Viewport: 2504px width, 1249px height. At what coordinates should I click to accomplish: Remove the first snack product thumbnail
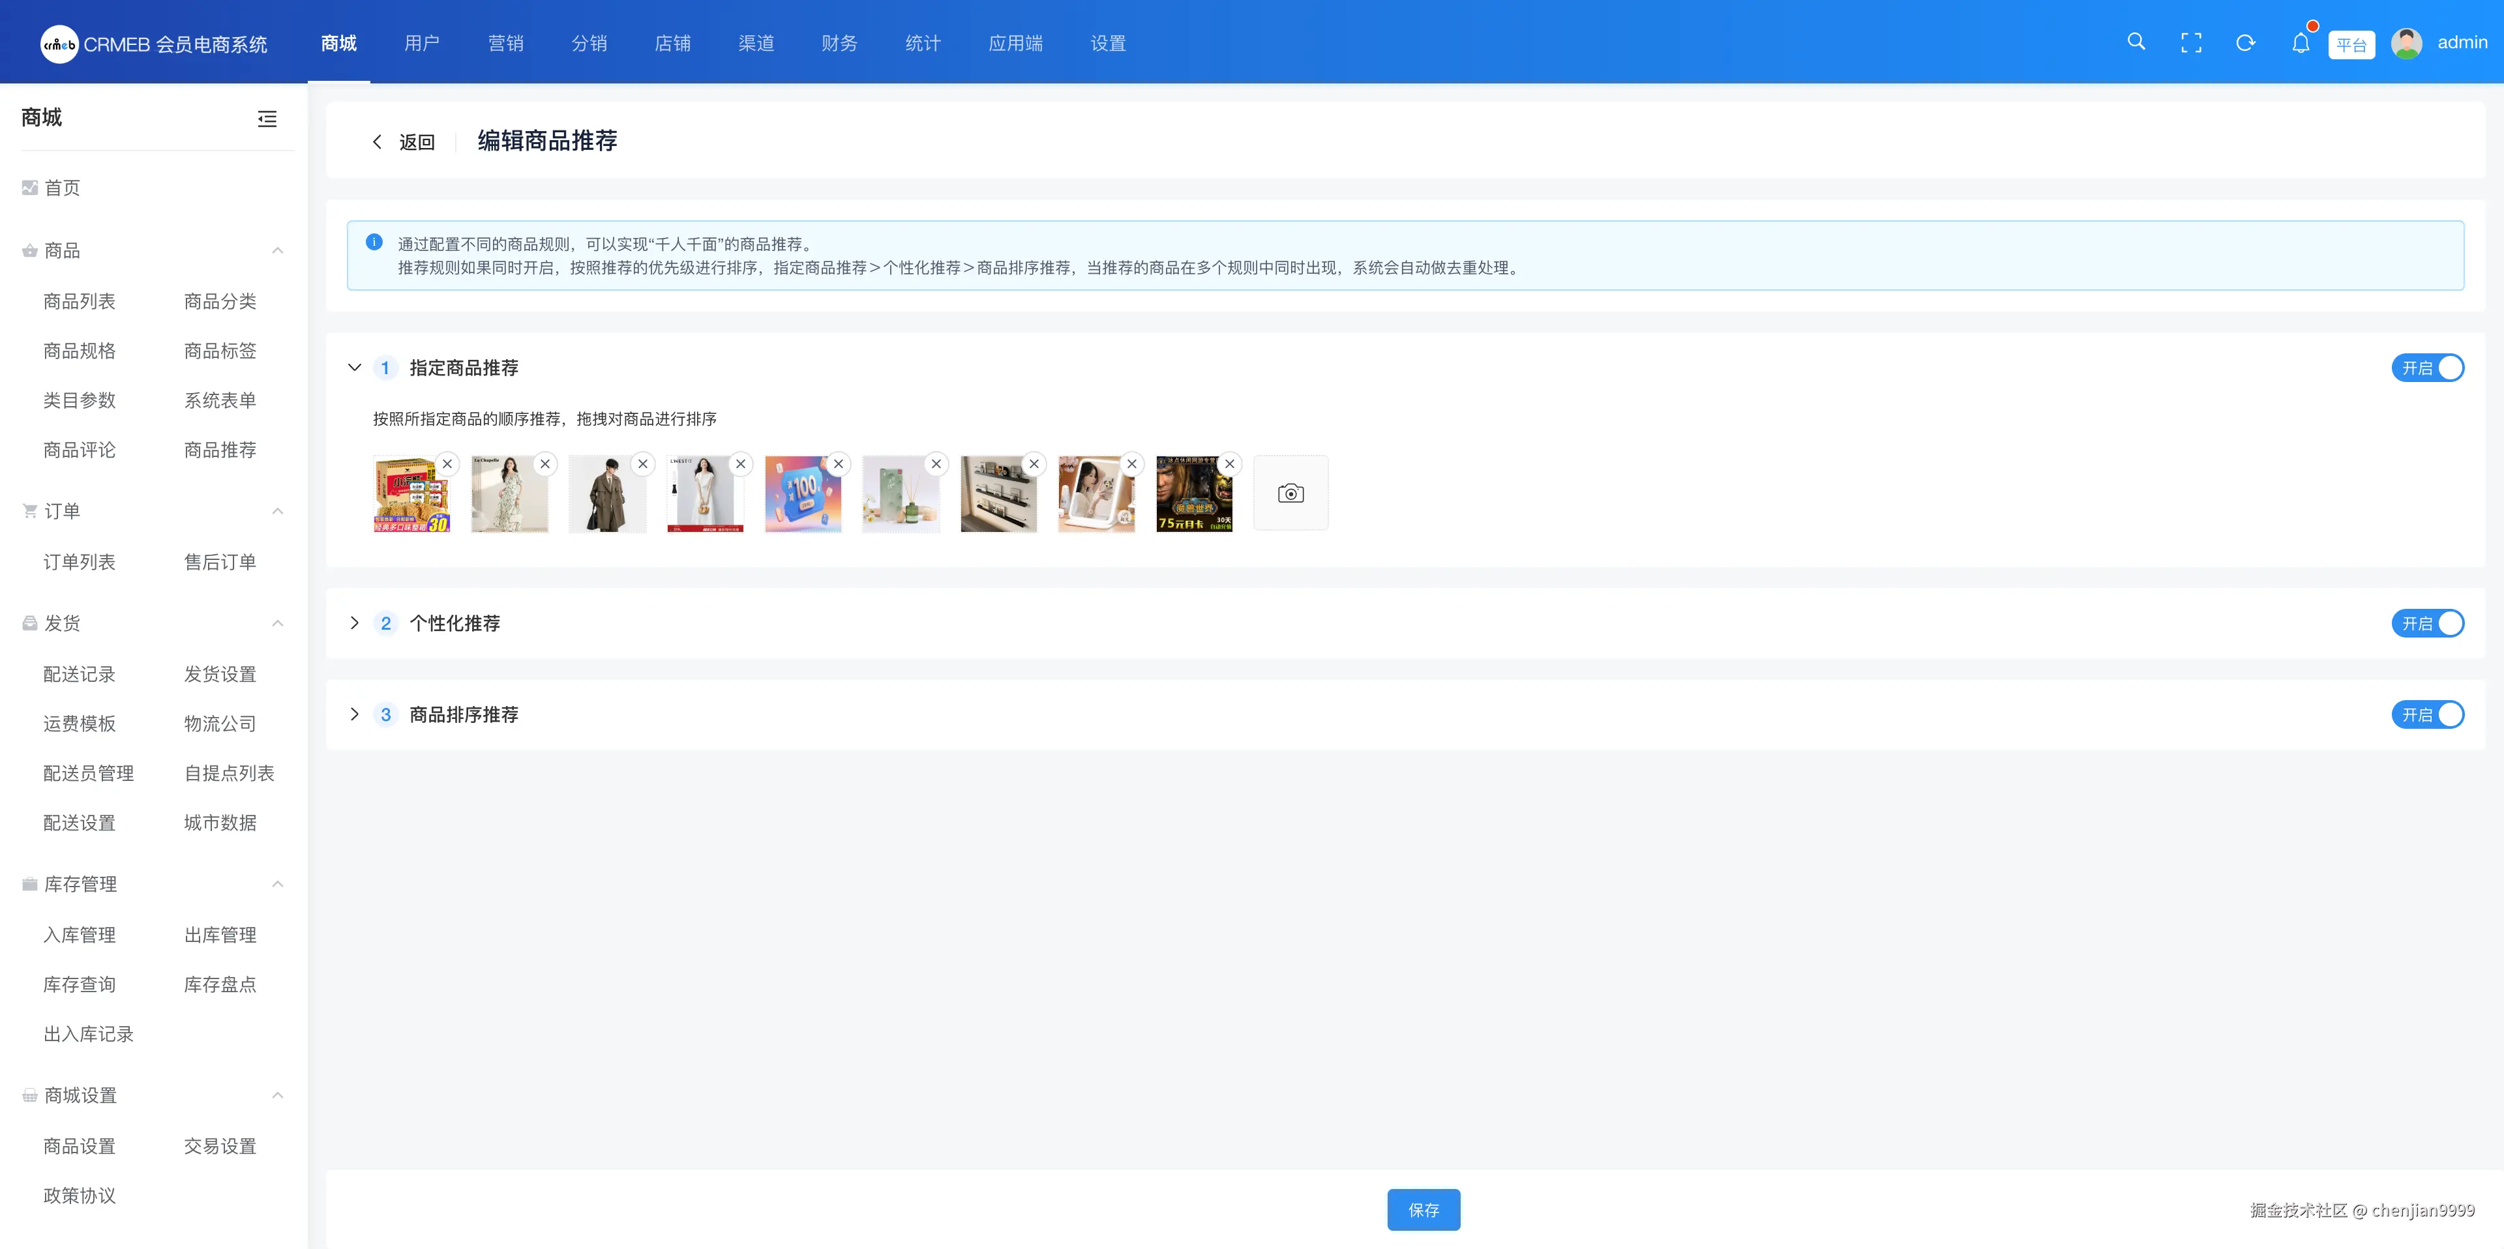[447, 463]
